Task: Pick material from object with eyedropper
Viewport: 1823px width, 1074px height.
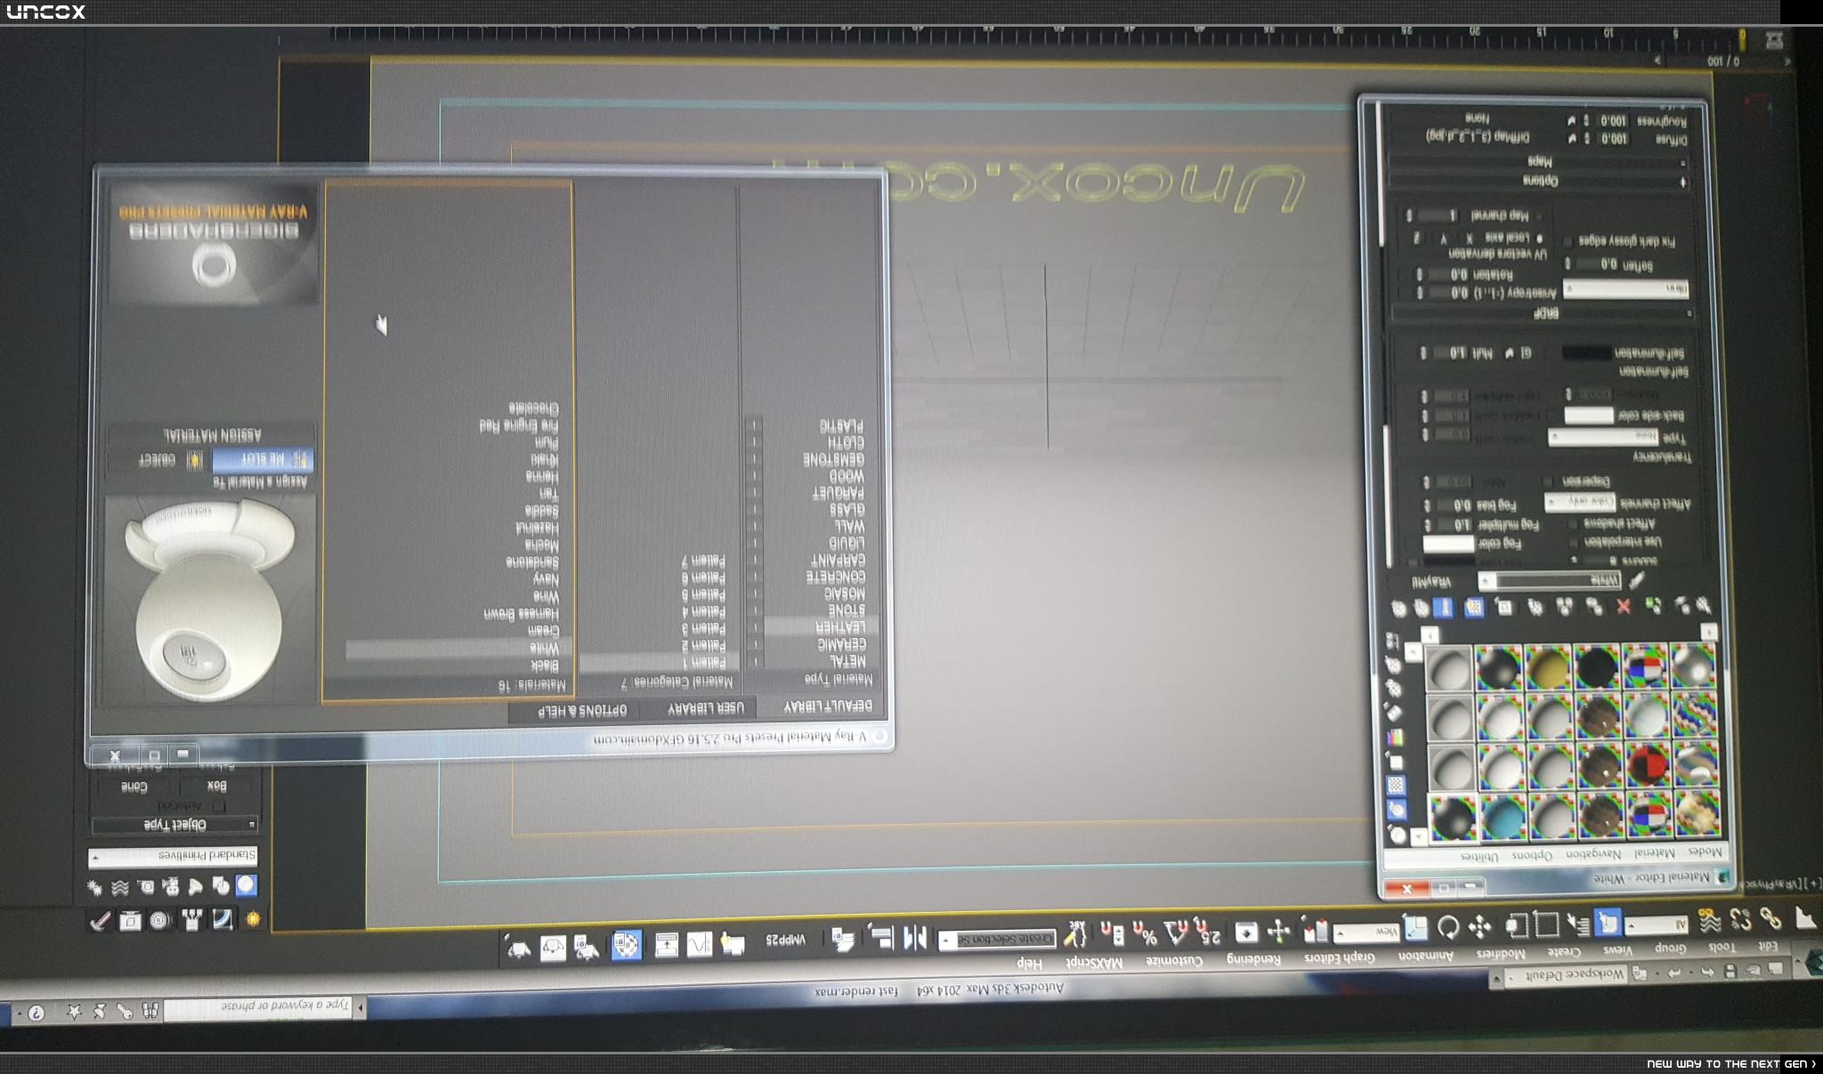Action: pyautogui.click(x=1636, y=581)
